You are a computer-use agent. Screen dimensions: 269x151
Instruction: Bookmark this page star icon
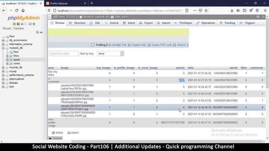coord(206,10)
